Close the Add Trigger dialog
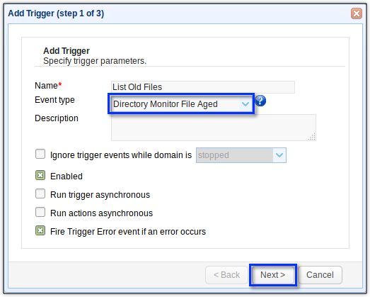370x297 pixels. click(357, 13)
